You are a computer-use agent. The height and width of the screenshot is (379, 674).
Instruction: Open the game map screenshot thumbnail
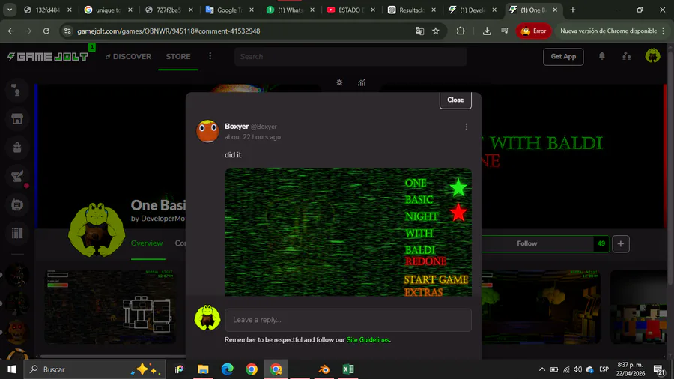110,306
